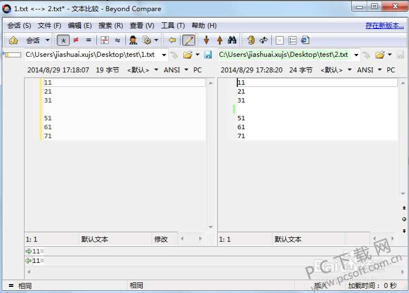Expand the left file path dropdown

[164, 55]
